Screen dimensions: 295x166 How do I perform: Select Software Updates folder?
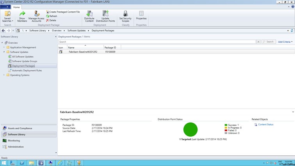coord(19,52)
